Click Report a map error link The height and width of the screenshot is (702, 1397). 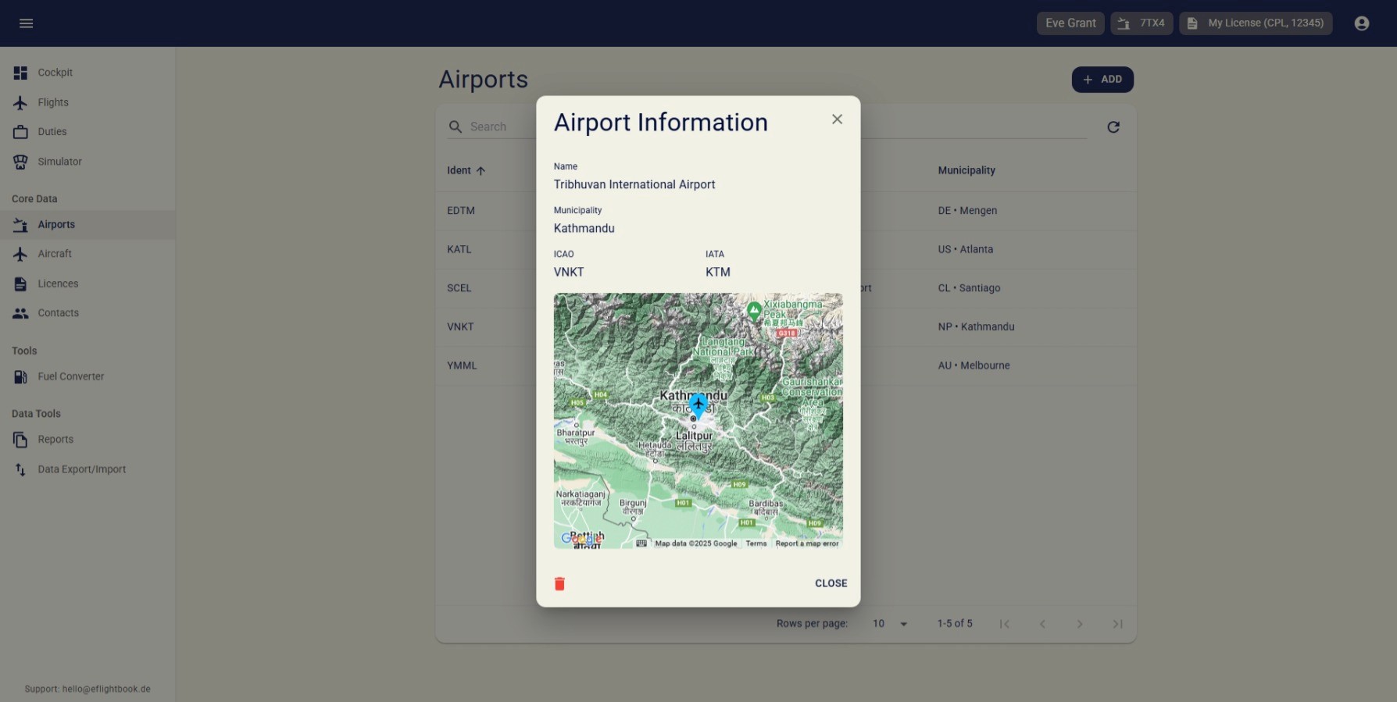coord(807,543)
